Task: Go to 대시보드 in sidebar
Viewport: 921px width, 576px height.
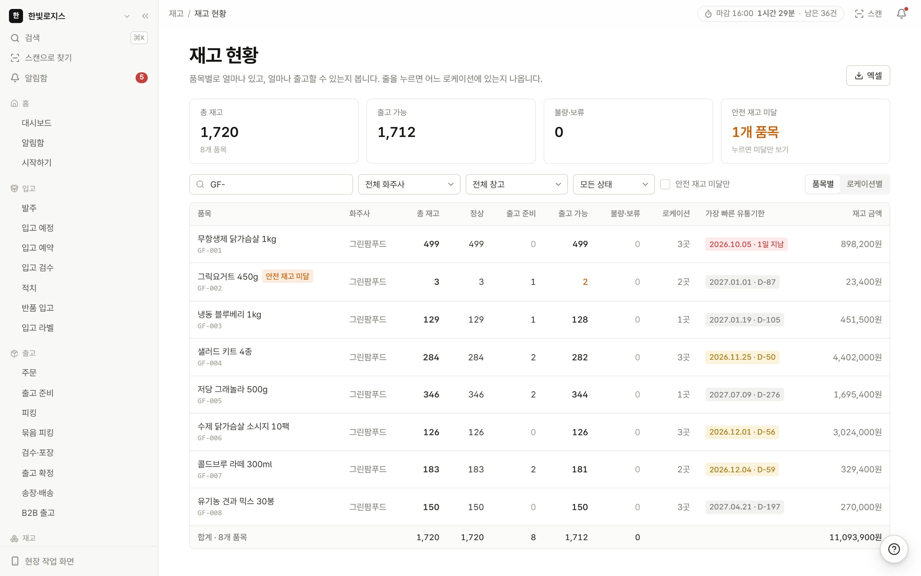Action: click(36, 123)
